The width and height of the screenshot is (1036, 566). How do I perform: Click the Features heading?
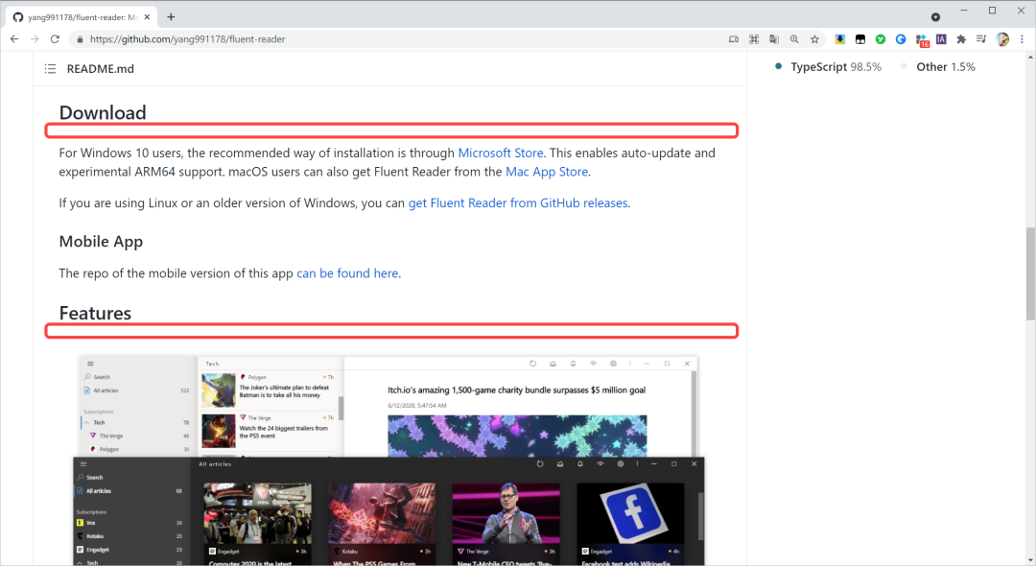[95, 313]
